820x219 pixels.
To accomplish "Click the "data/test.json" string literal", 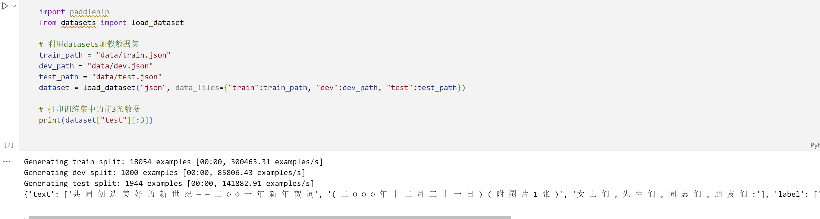I will click(127, 76).
